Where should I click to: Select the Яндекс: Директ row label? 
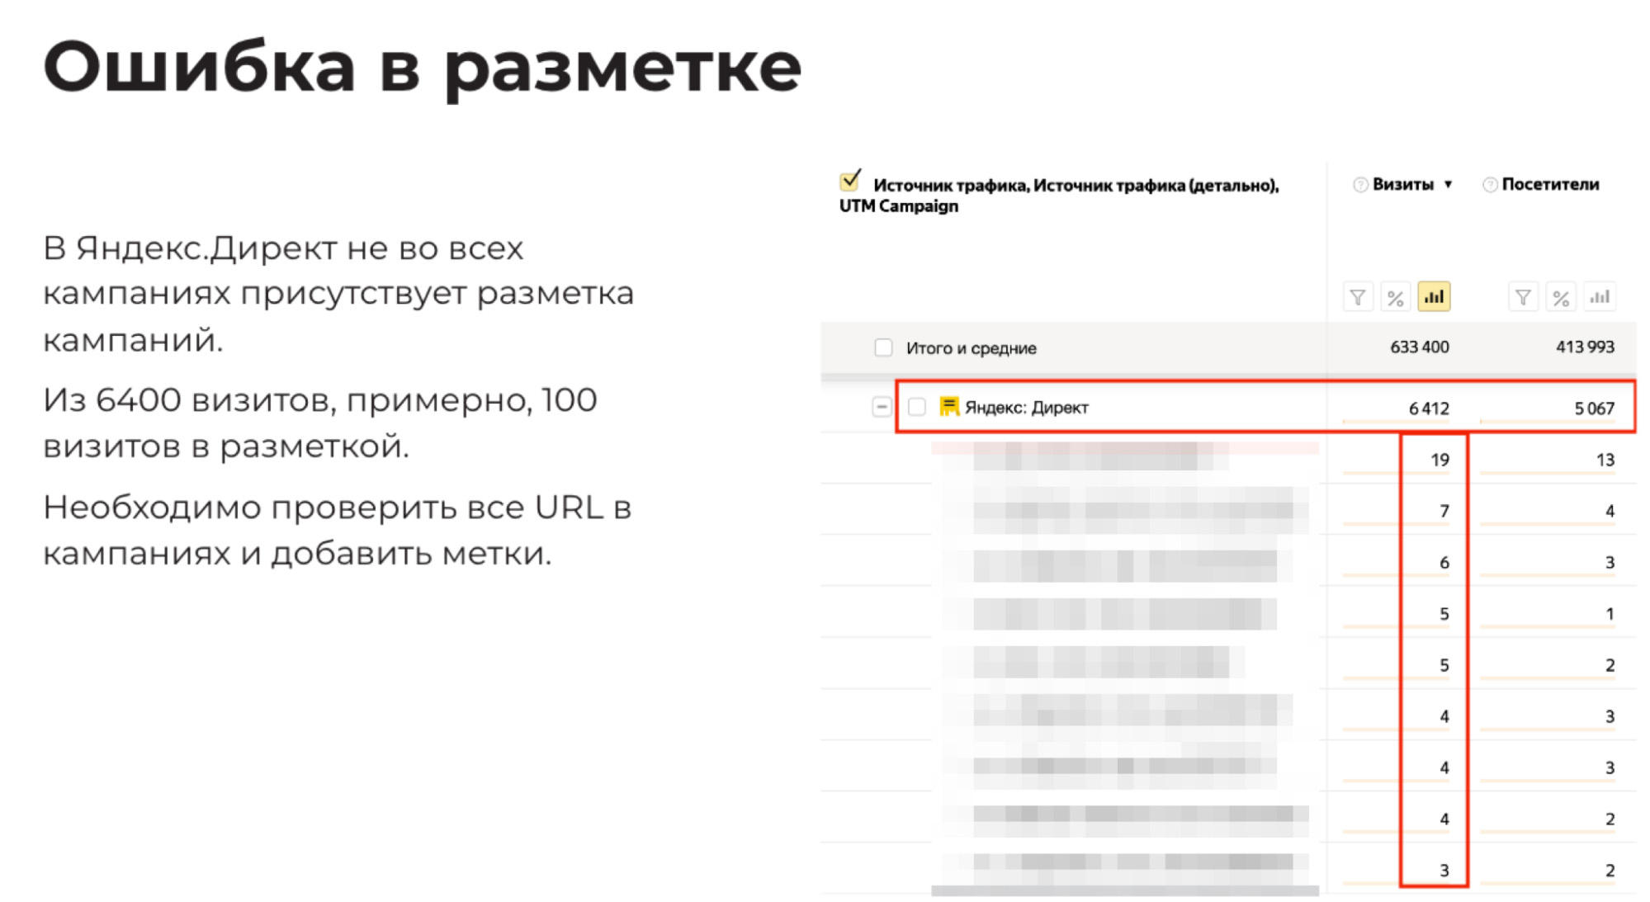point(1027,407)
